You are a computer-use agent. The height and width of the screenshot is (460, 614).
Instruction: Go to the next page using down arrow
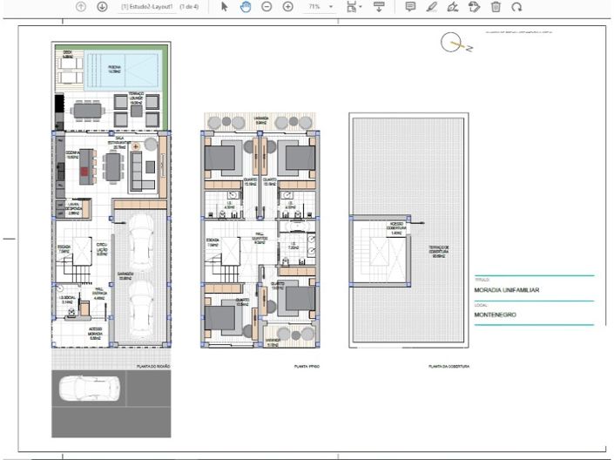pyautogui.click(x=102, y=6)
